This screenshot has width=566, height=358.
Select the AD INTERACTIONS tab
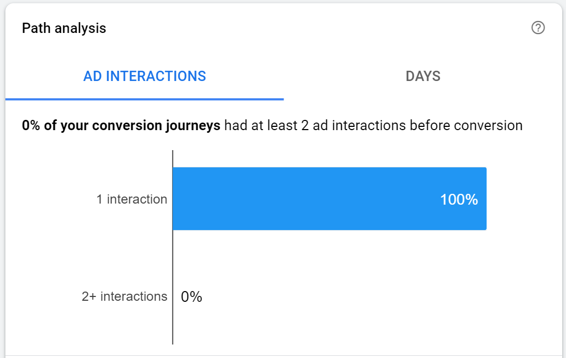[144, 76]
